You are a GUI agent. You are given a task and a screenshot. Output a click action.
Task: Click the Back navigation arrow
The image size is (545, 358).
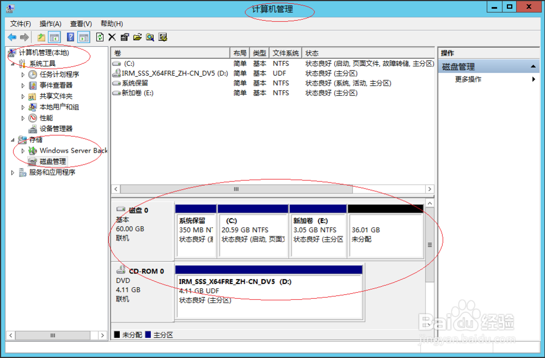[x=12, y=37]
